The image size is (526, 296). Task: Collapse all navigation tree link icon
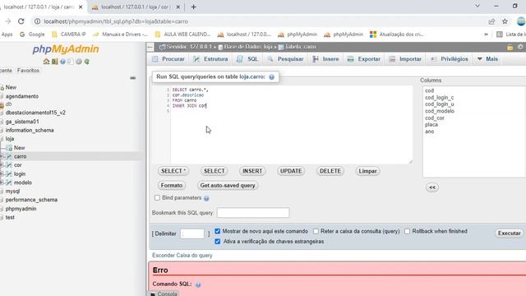click(x=133, y=78)
